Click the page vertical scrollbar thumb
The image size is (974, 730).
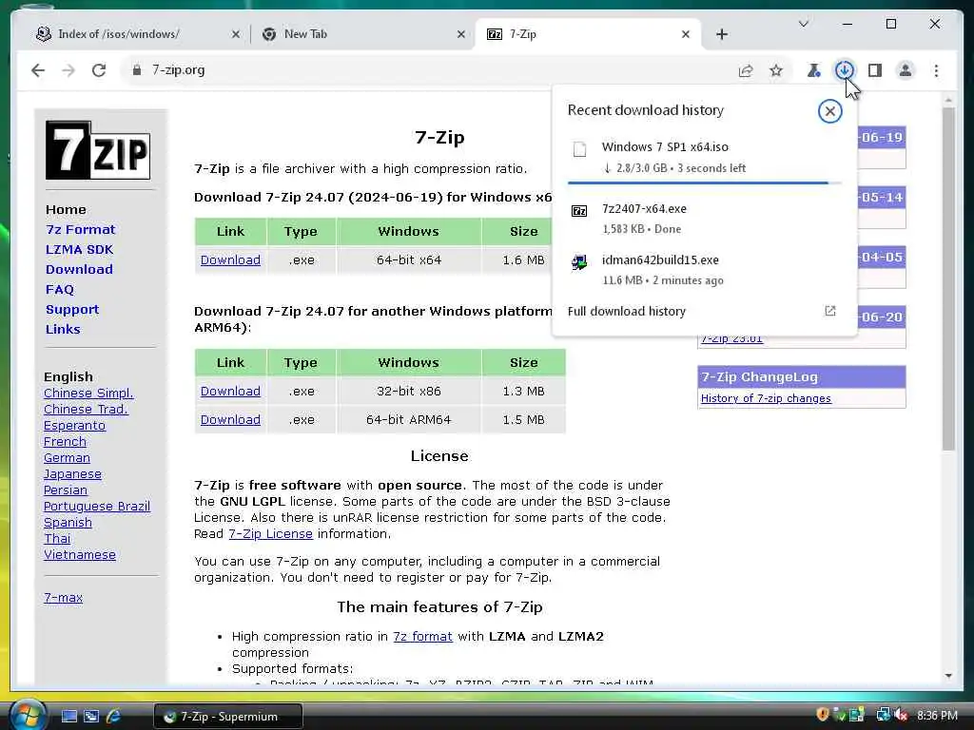tap(948, 279)
